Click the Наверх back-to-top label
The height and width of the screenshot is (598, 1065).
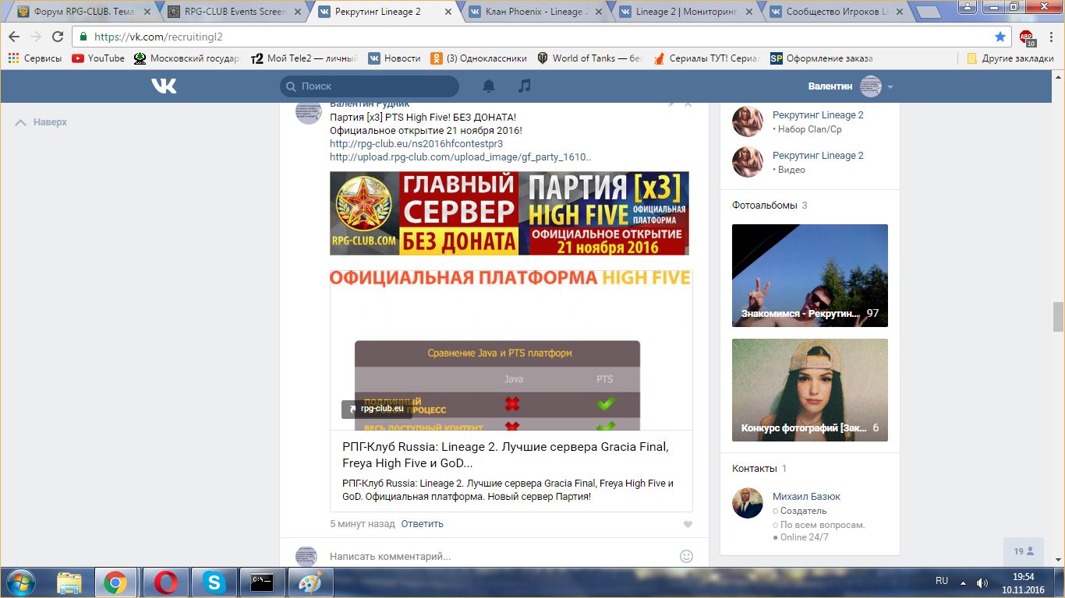click(50, 122)
